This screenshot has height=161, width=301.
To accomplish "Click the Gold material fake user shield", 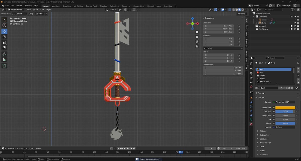I will click(x=286, y=88).
